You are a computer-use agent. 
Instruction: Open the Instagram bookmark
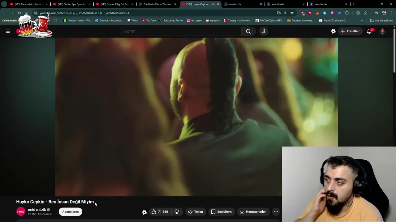194,21
